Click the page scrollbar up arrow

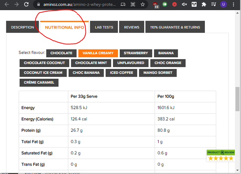tap(238, 13)
